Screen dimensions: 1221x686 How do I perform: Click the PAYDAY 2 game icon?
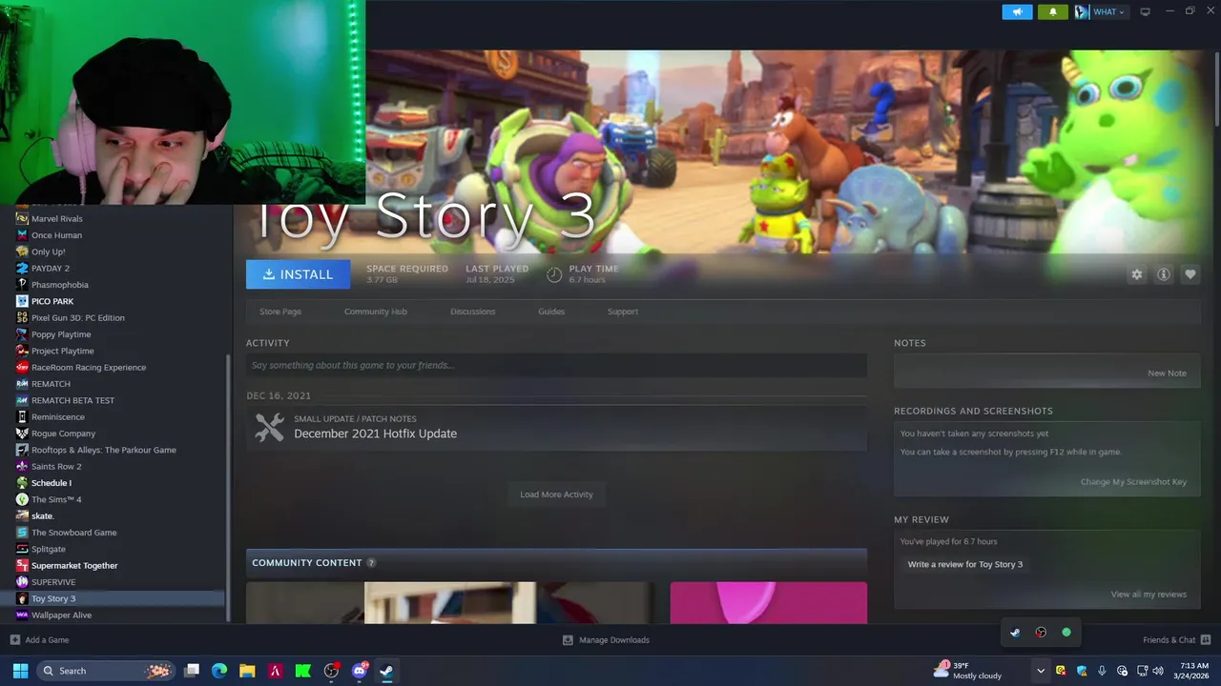[x=22, y=269]
